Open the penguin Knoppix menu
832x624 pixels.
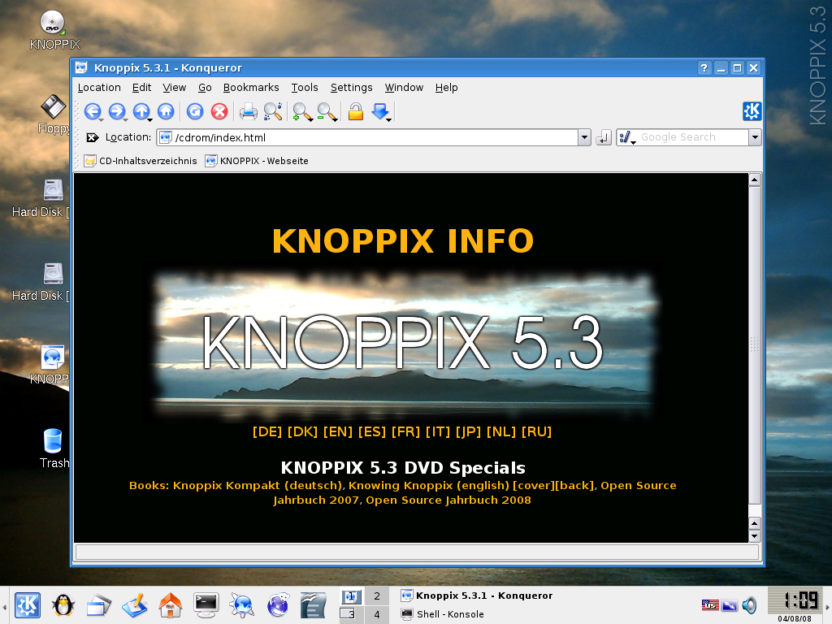pyautogui.click(x=63, y=604)
